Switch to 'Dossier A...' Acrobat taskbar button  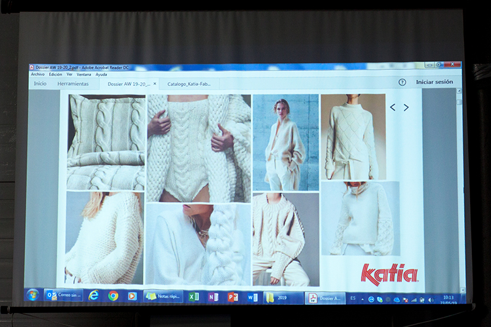[x=325, y=299]
